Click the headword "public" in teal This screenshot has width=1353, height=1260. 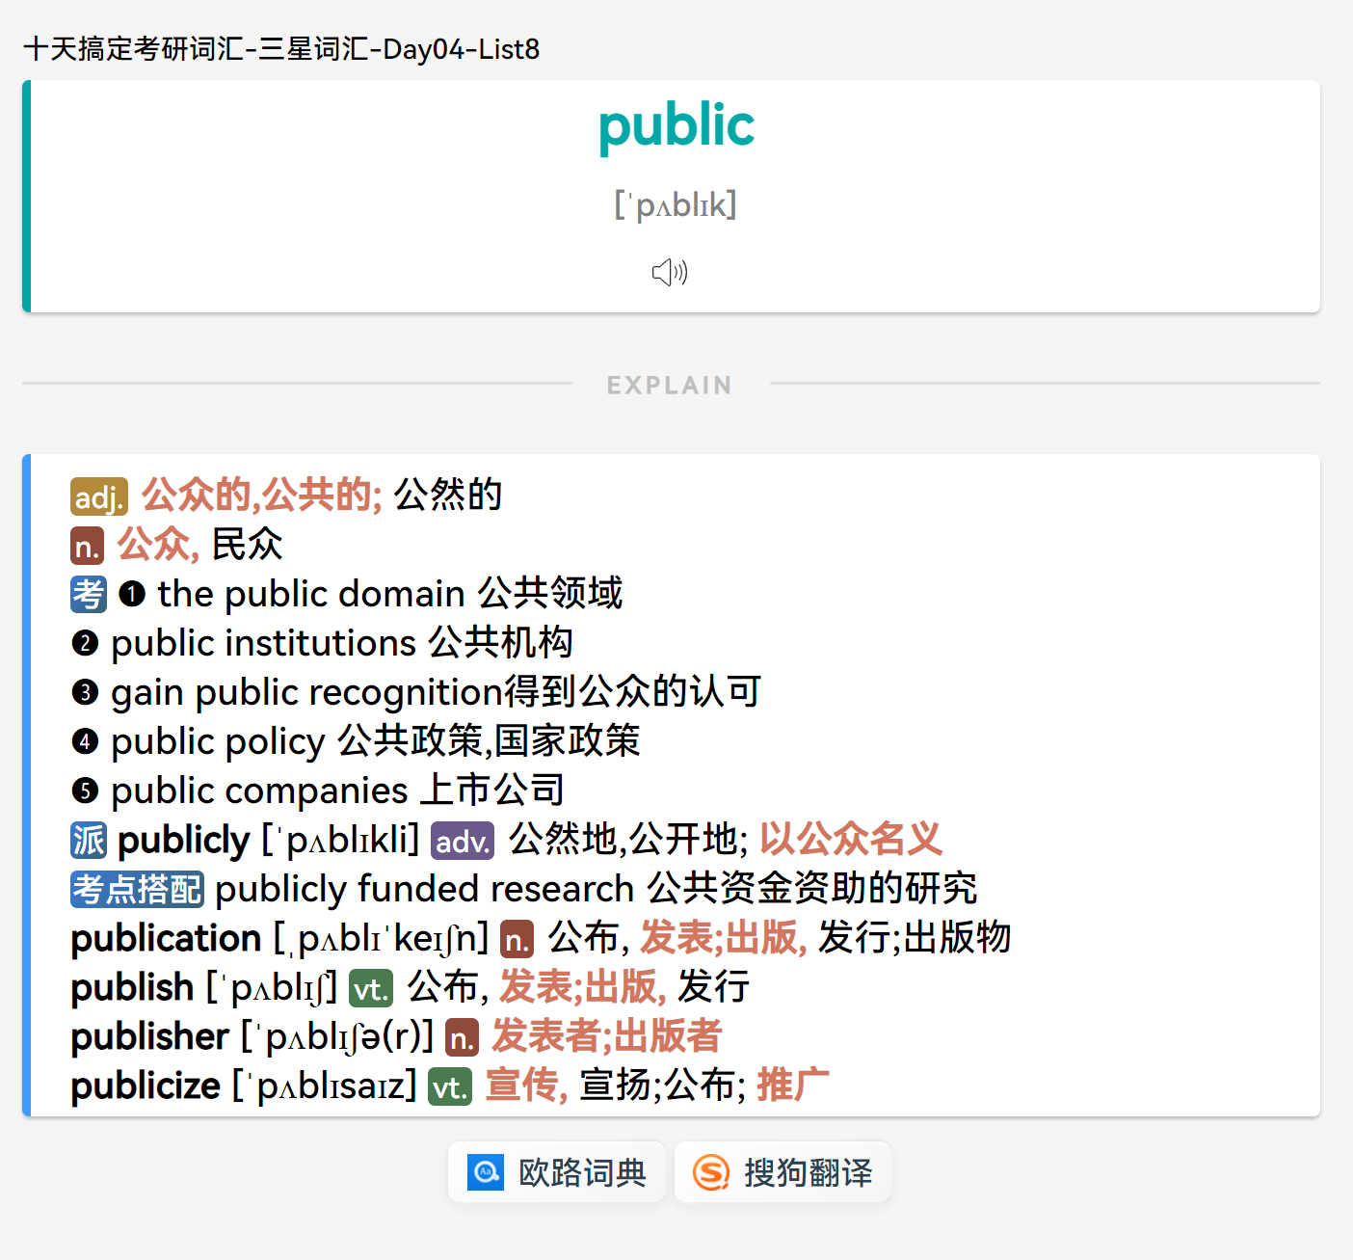[x=676, y=125]
